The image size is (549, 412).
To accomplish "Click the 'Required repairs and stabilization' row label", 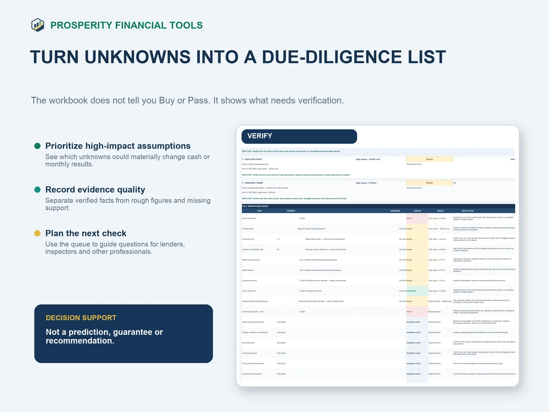I will coord(255,302).
